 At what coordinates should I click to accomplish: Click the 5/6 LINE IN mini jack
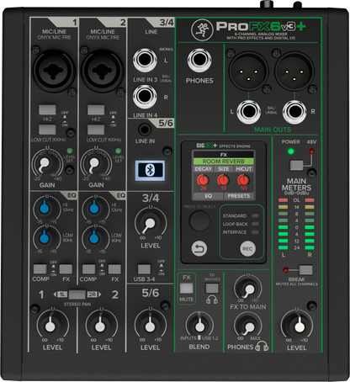pyautogui.click(x=145, y=130)
